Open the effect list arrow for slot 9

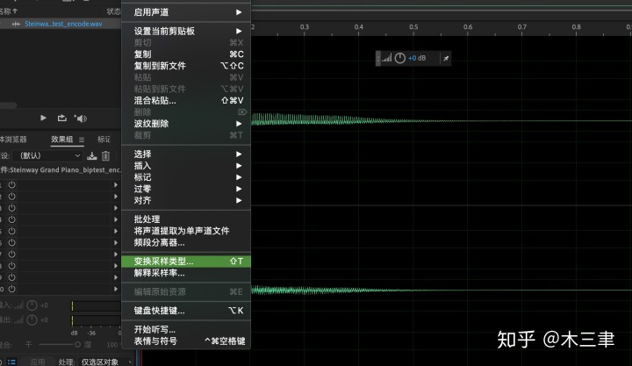[116, 277]
